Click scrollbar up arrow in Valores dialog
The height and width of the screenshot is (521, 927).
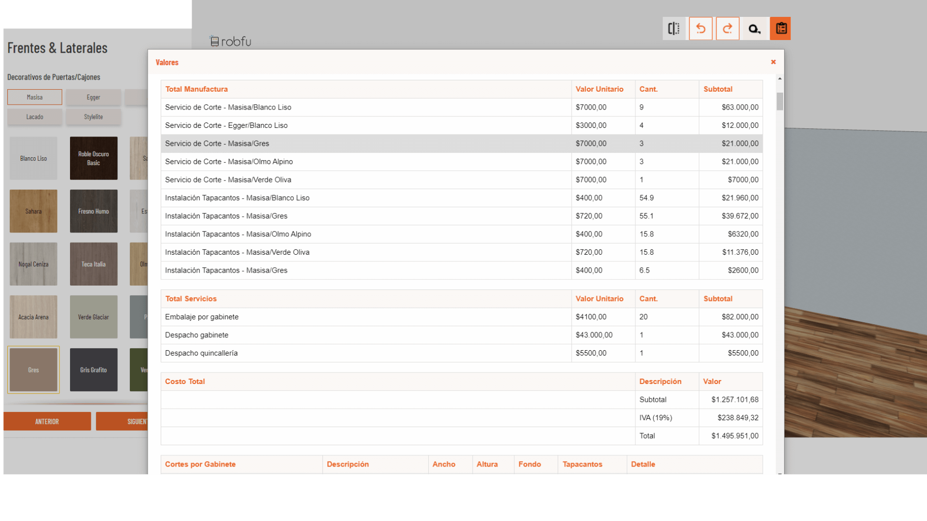(x=780, y=79)
